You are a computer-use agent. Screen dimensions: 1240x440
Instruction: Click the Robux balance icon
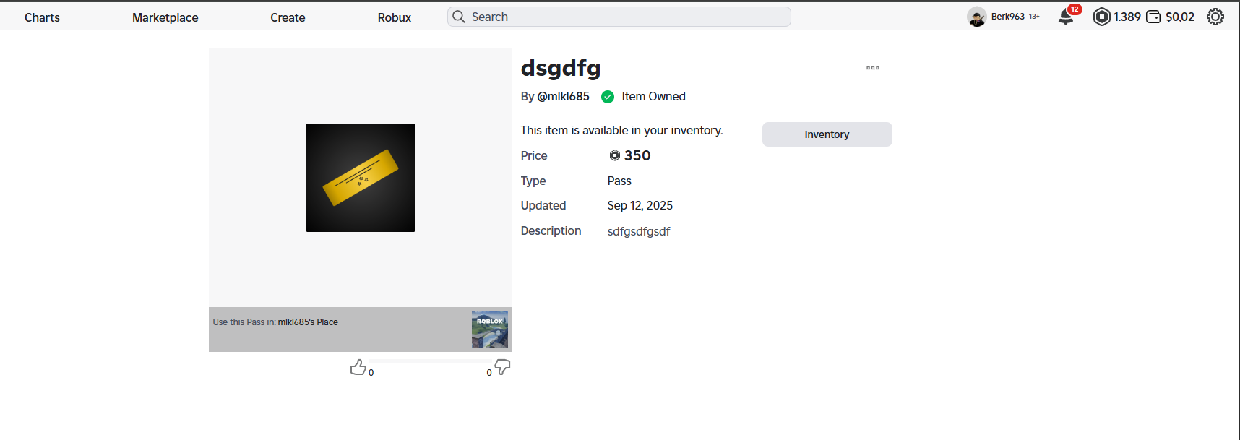1101,17
